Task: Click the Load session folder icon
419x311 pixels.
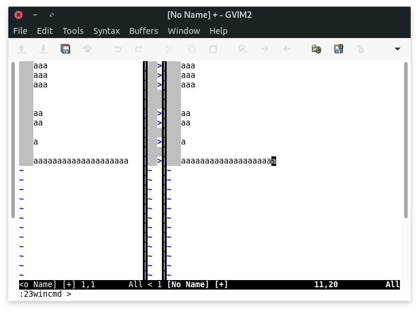Action: point(317,49)
